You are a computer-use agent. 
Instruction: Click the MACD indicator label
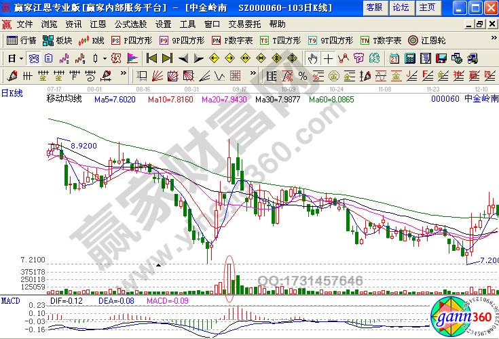[x=10, y=300]
